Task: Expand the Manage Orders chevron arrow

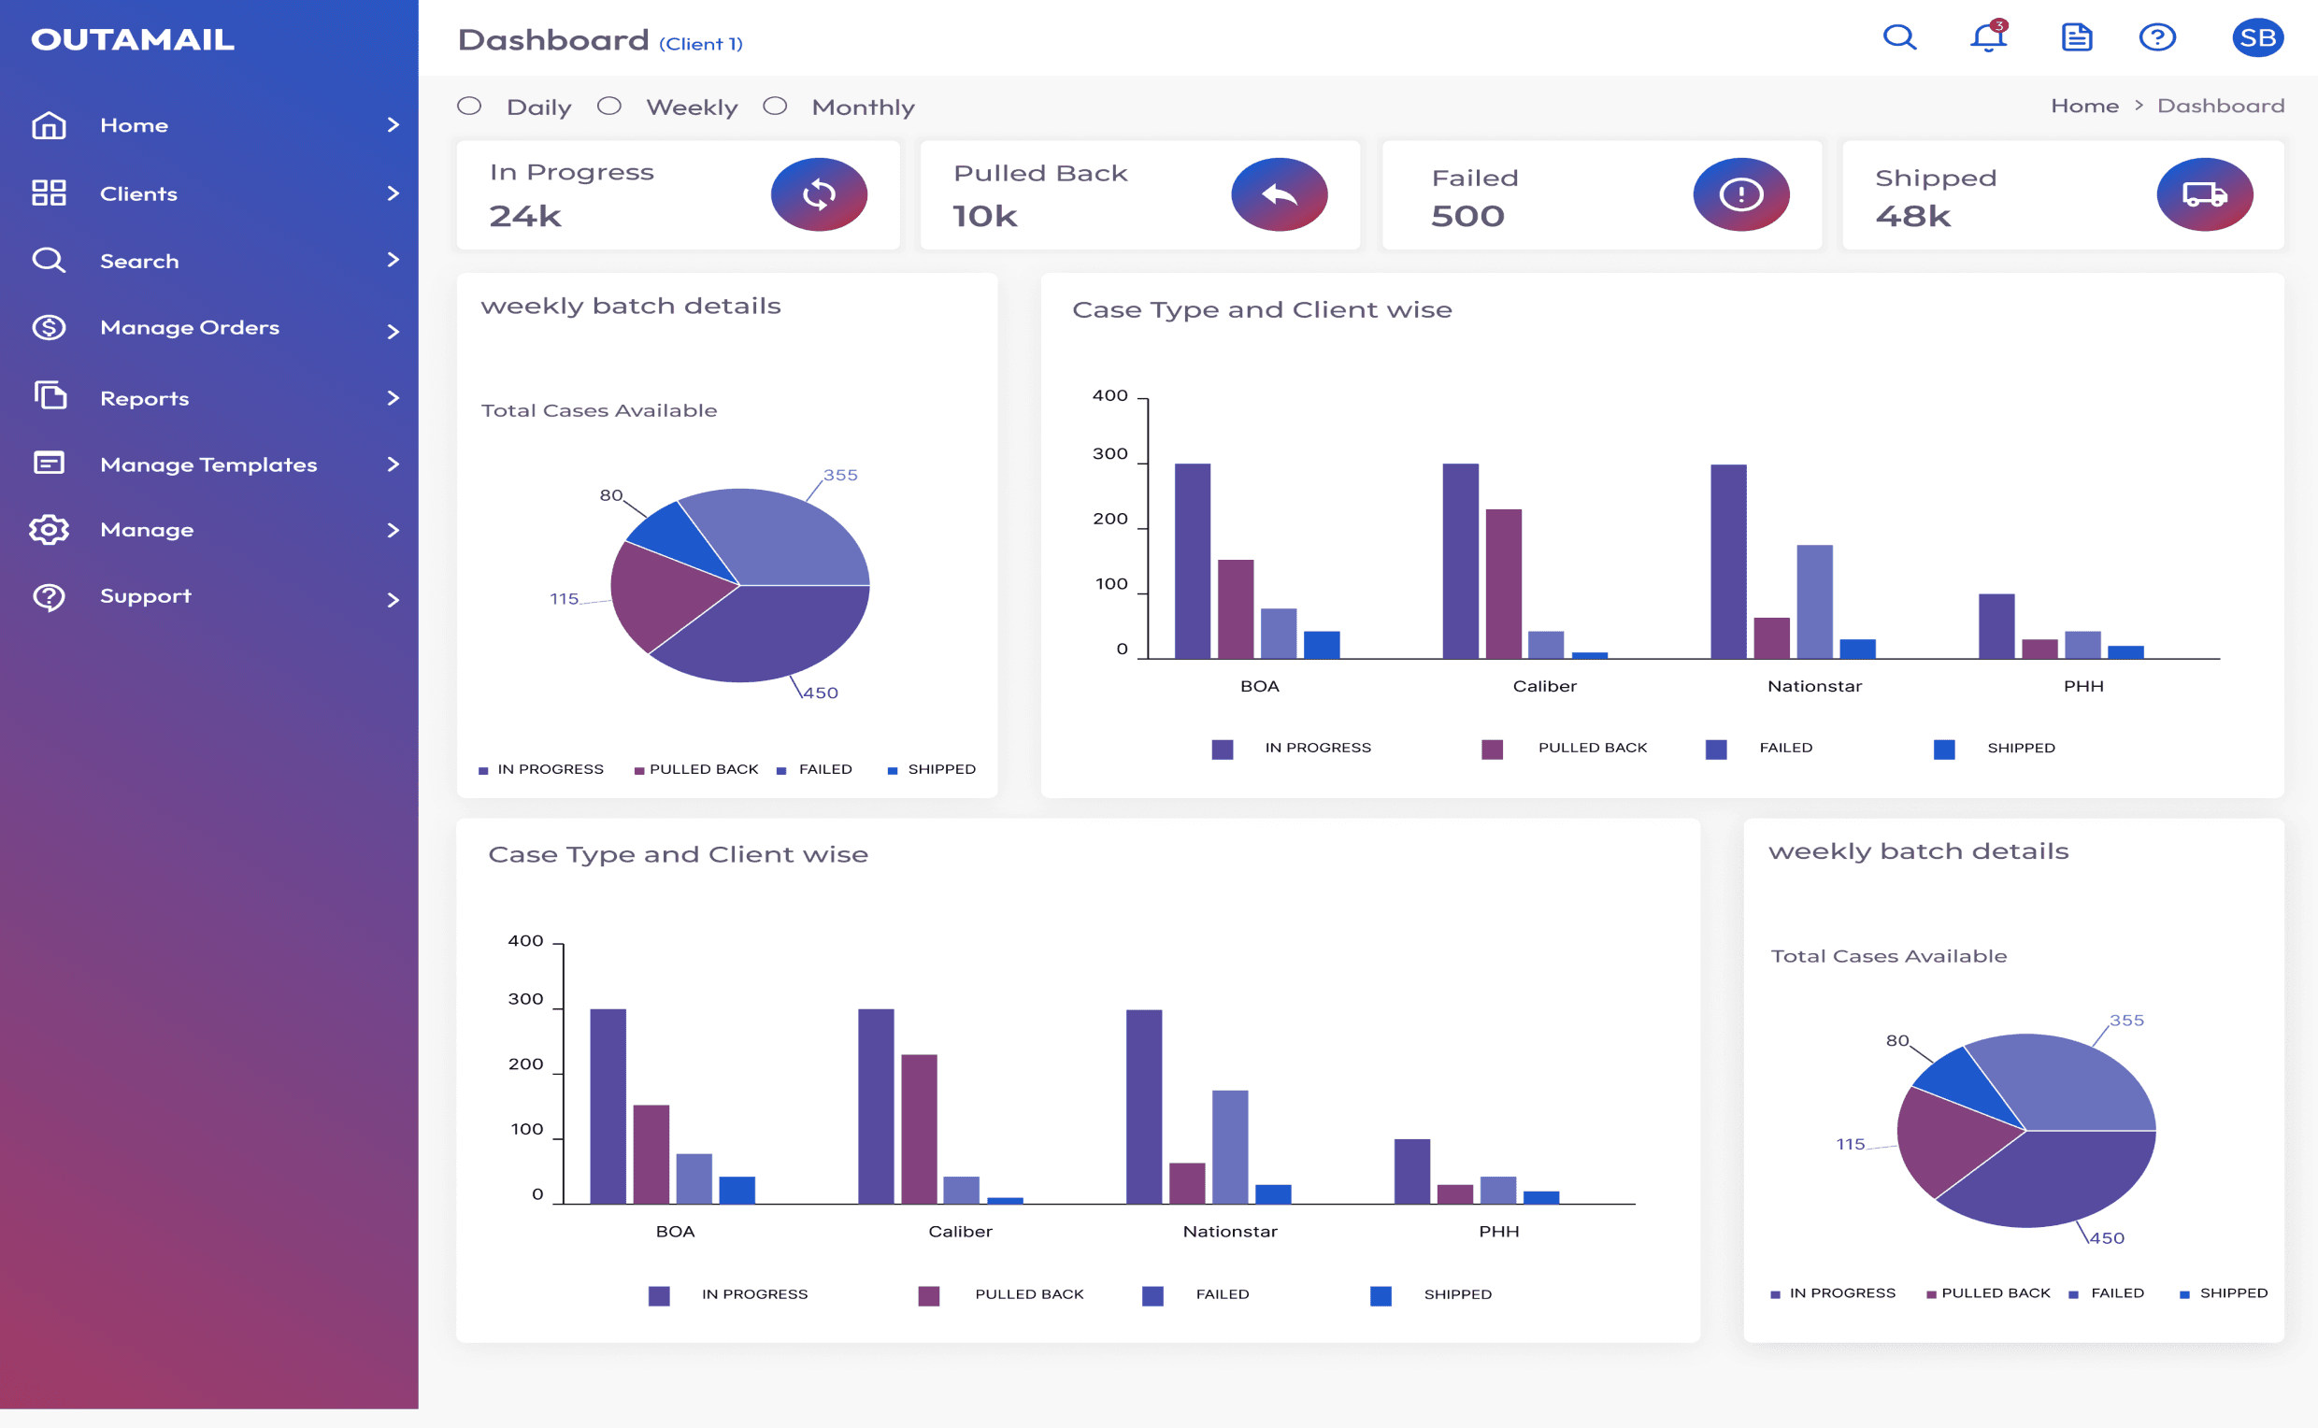Action: pos(393,331)
